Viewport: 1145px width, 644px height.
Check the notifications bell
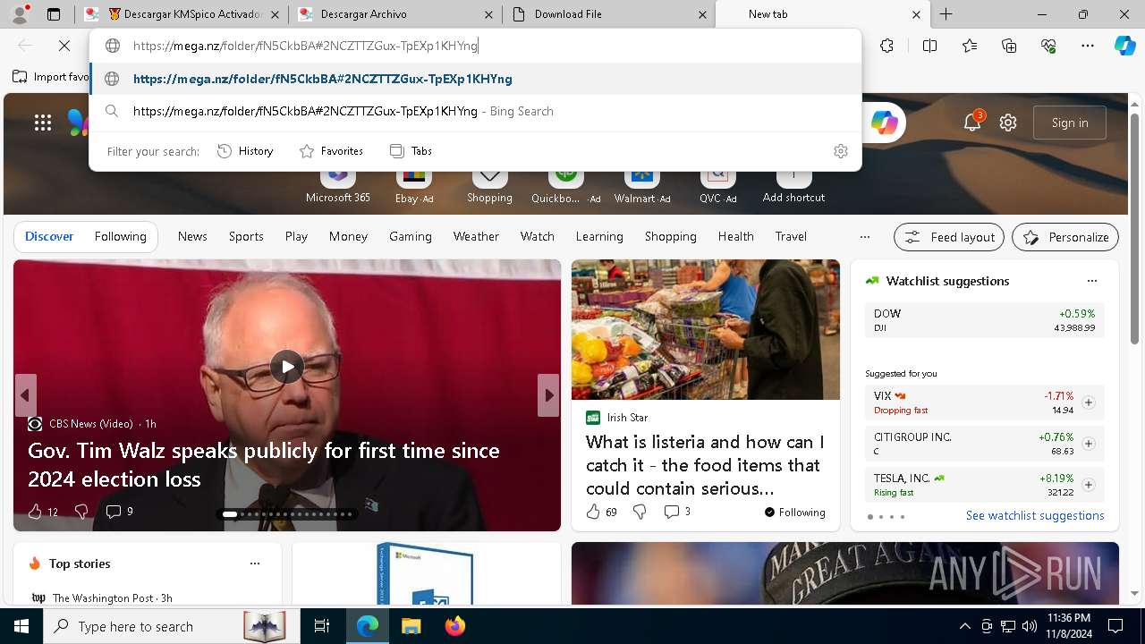pos(972,123)
